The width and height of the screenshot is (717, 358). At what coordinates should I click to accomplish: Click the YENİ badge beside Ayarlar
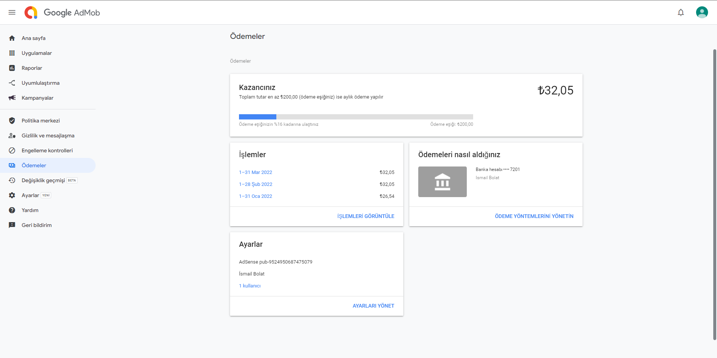(x=46, y=195)
